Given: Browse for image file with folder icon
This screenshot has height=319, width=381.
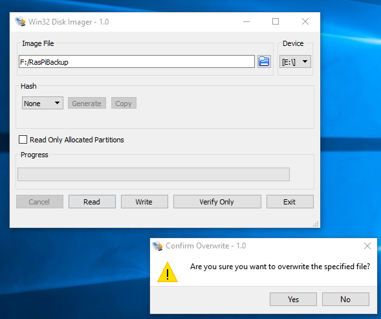Looking at the screenshot, I should 264,61.
